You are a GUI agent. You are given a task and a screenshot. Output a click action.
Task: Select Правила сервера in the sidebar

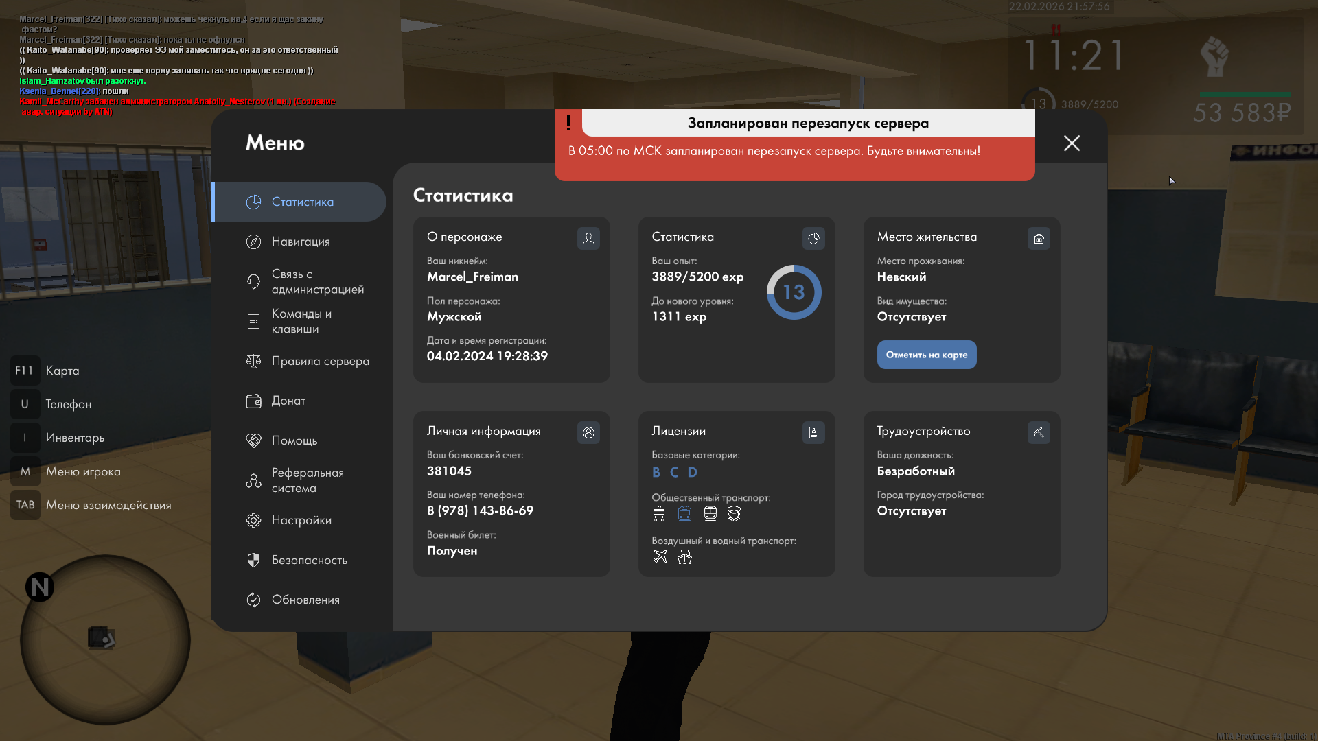[x=320, y=361]
